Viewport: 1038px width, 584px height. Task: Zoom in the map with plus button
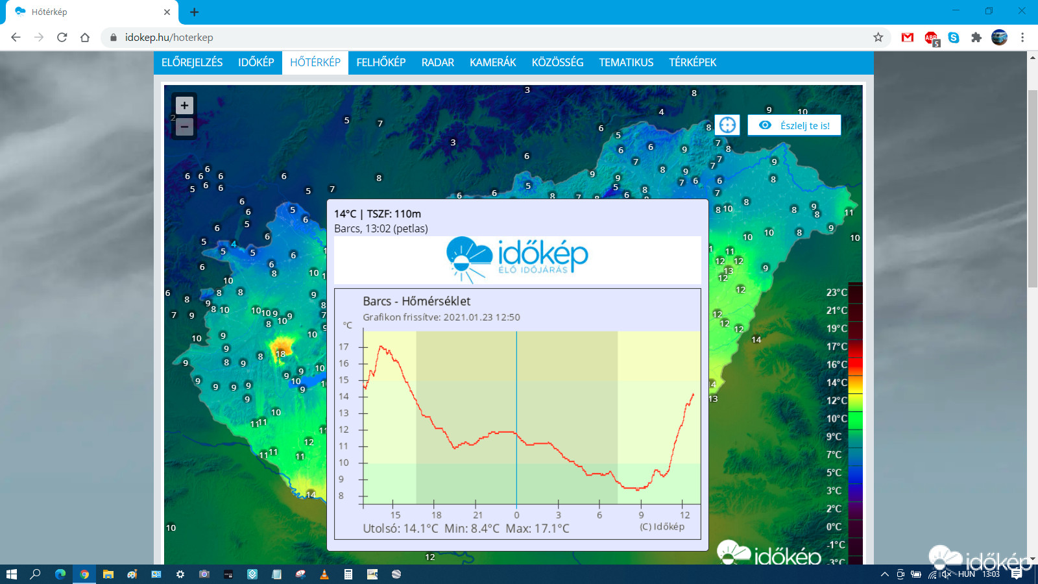184,105
